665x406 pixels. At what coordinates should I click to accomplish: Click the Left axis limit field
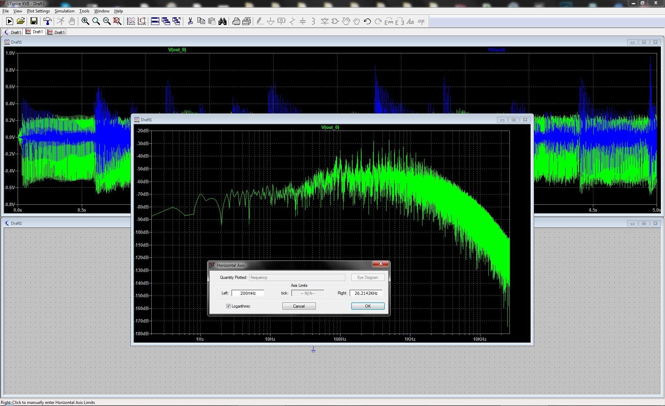(248, 293)
